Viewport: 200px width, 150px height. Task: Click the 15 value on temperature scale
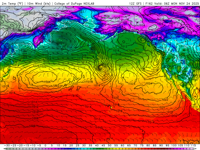(x=65, y=145)
